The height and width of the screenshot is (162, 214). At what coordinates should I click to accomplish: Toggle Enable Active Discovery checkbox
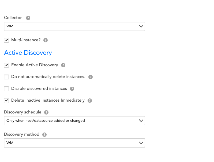[x=6, y=65]
